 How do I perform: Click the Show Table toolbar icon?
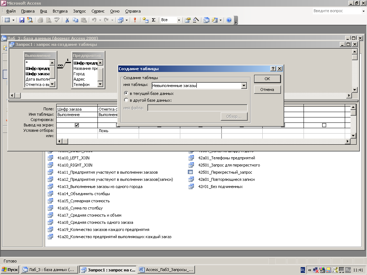146,20
